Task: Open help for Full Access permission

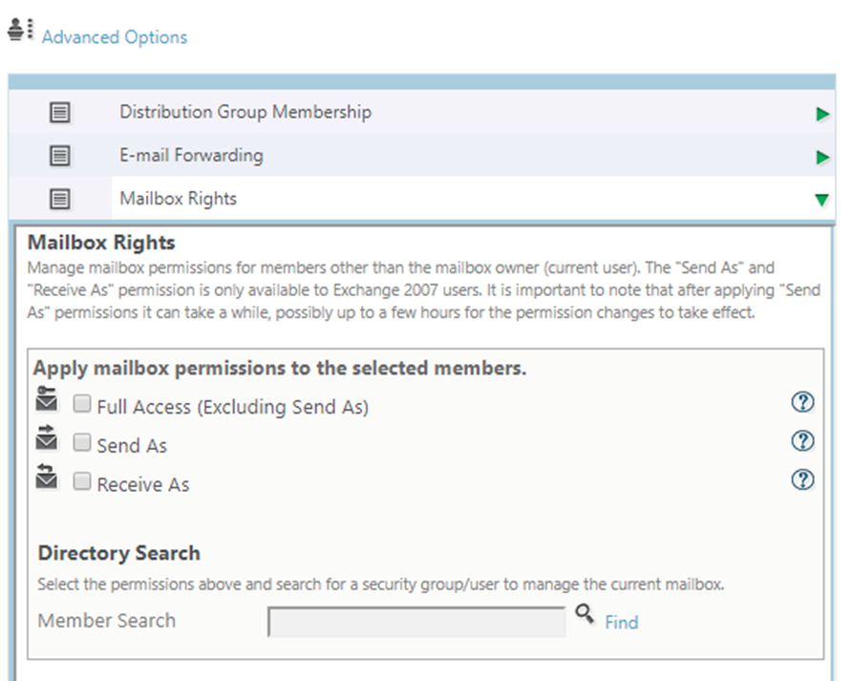Action: click(803, 402)
